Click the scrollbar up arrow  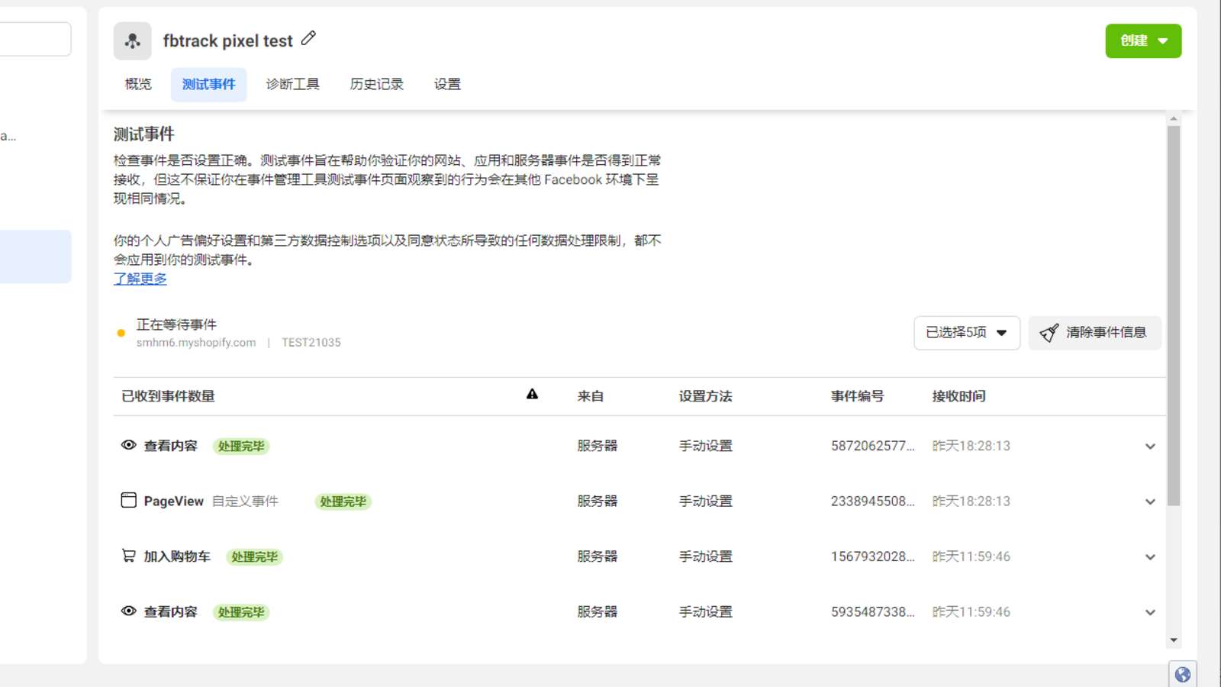(1174, 119)
